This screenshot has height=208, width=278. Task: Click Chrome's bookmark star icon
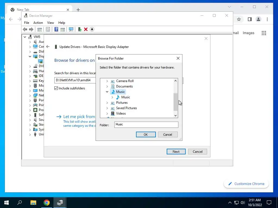tap(239, 19)
